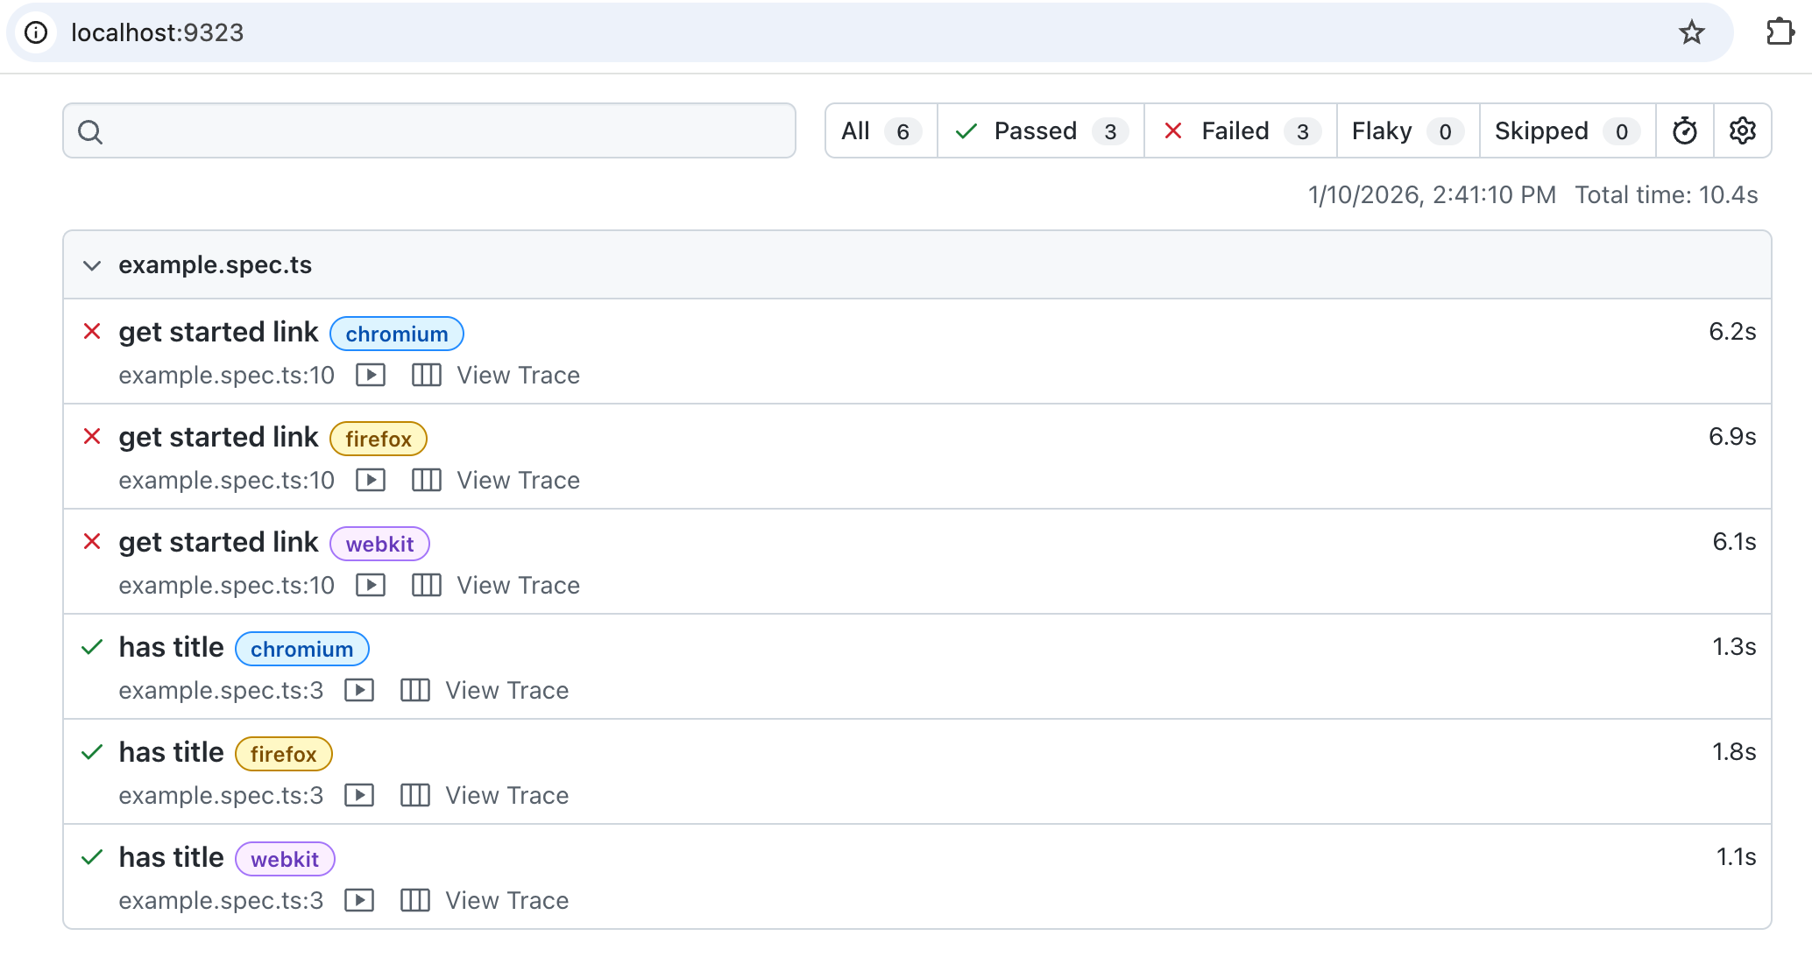The width and height of the screenshot is (1812, 978).
Task: Collapse the example.spec.ts file group
Action: [x=92, y=265]
